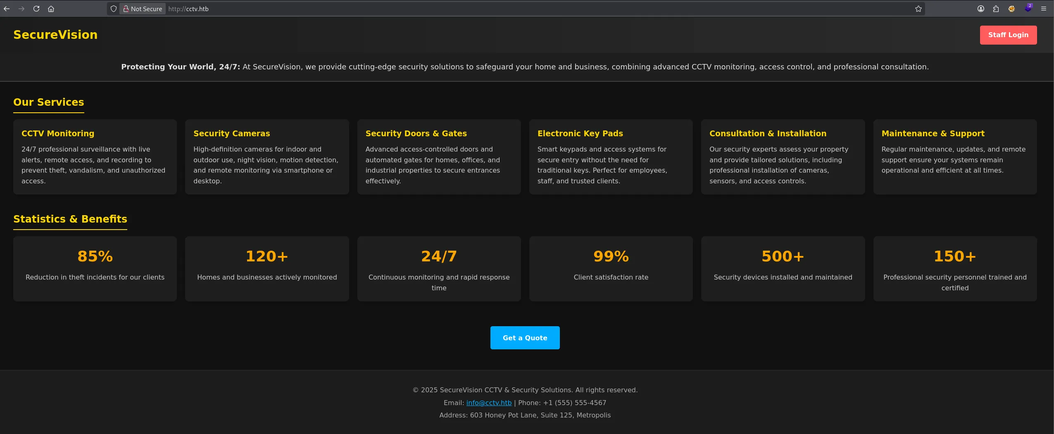Click the forward navigation arrow
The height and width of the screenshot is (434, 1054).
click(x=21, y=9)
